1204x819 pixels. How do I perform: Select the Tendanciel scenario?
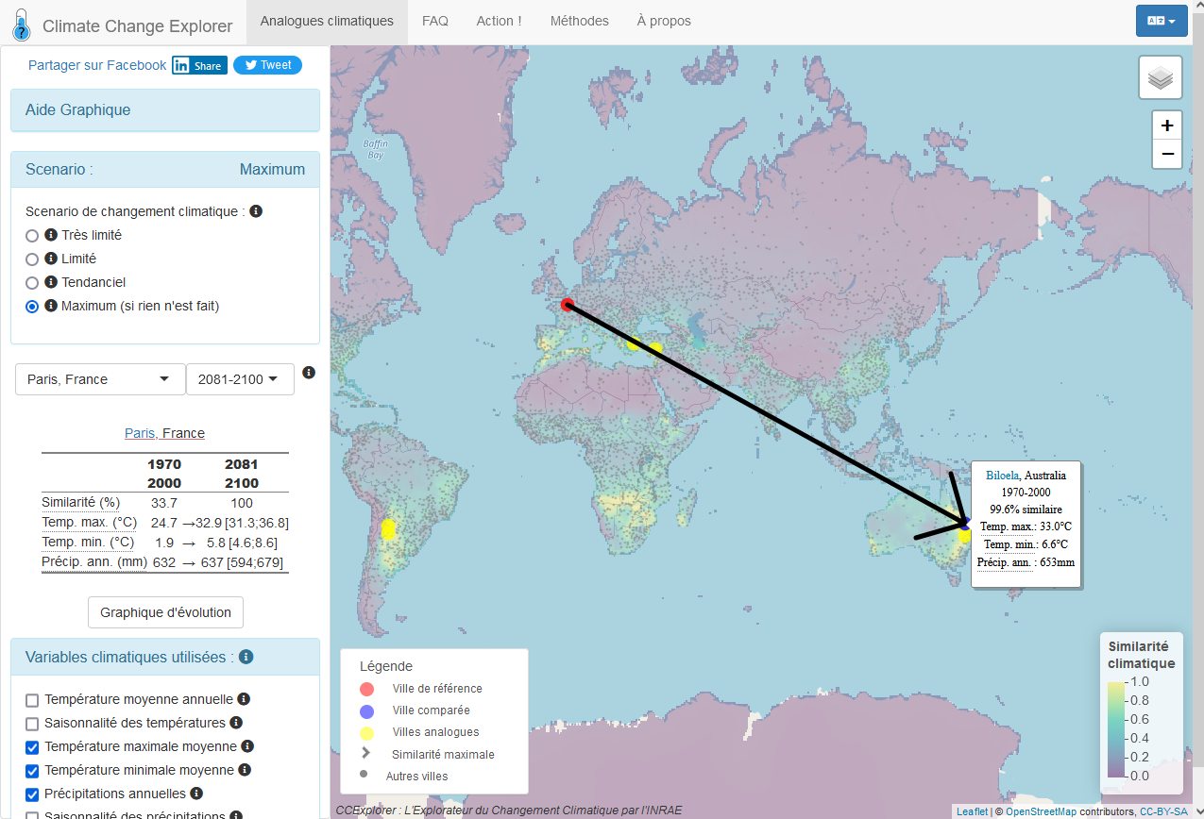[32, 283]
